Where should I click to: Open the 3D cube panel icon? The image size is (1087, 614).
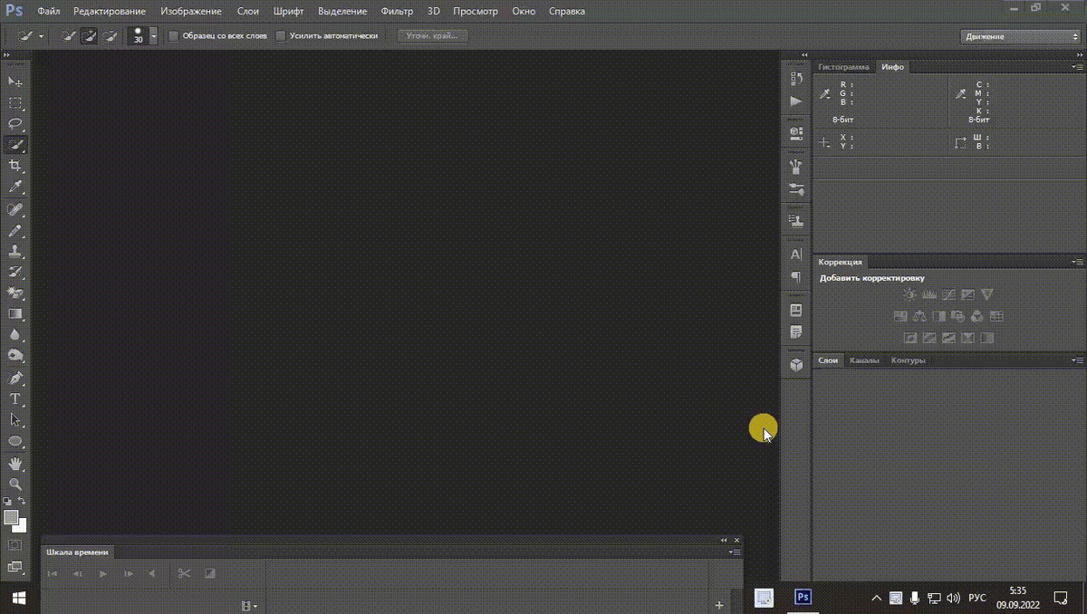pyautogui.click(x=796, y=365)
